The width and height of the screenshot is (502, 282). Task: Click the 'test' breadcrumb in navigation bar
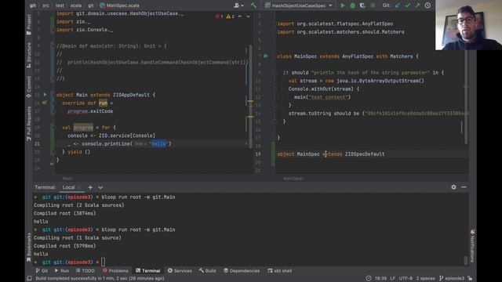(x=60, y=5)
